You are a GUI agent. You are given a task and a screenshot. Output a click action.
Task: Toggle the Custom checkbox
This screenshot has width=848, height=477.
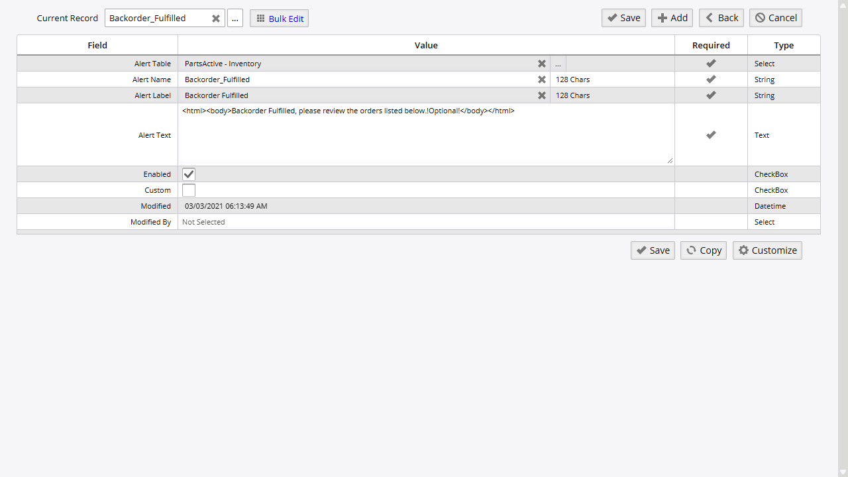[x=189, y=190]
